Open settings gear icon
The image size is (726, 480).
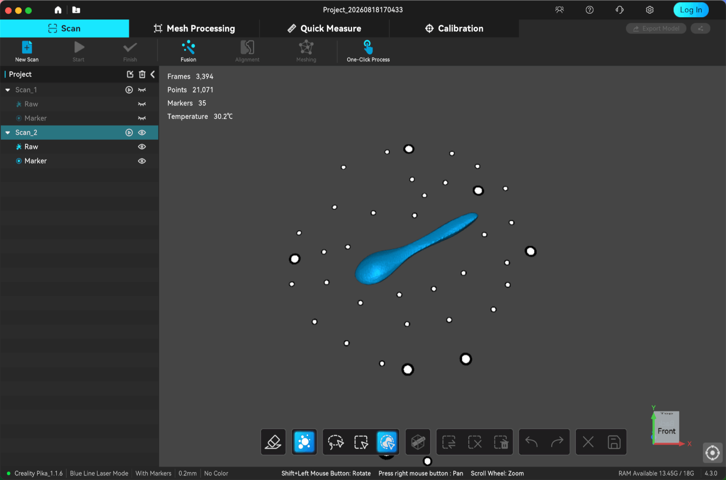click(650, 10)
